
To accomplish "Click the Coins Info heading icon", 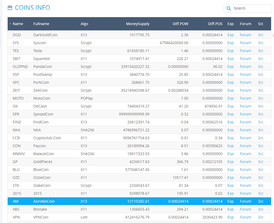I will (x=10, y=8).
